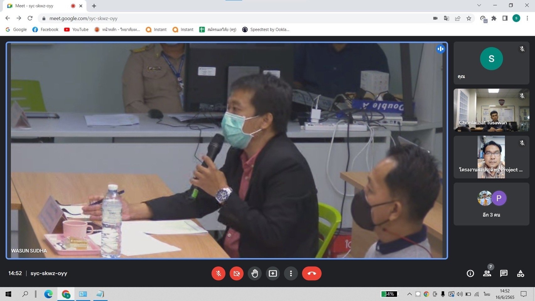Viewport: 535px width, 301px height.
Task: Expand the tab search chevron dropdown
Action: 479,5
